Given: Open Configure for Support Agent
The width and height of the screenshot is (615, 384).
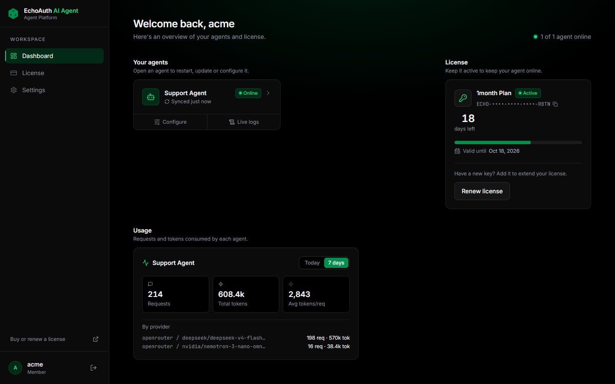Looking at the screenshot, I should (170, 122).
